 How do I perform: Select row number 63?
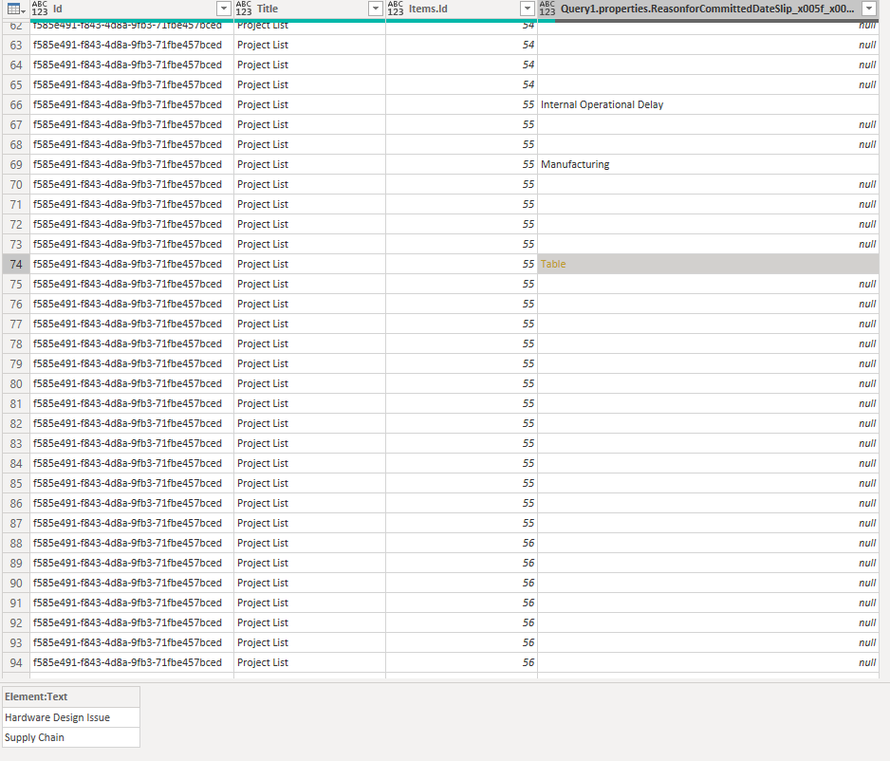tap(16, 45)
